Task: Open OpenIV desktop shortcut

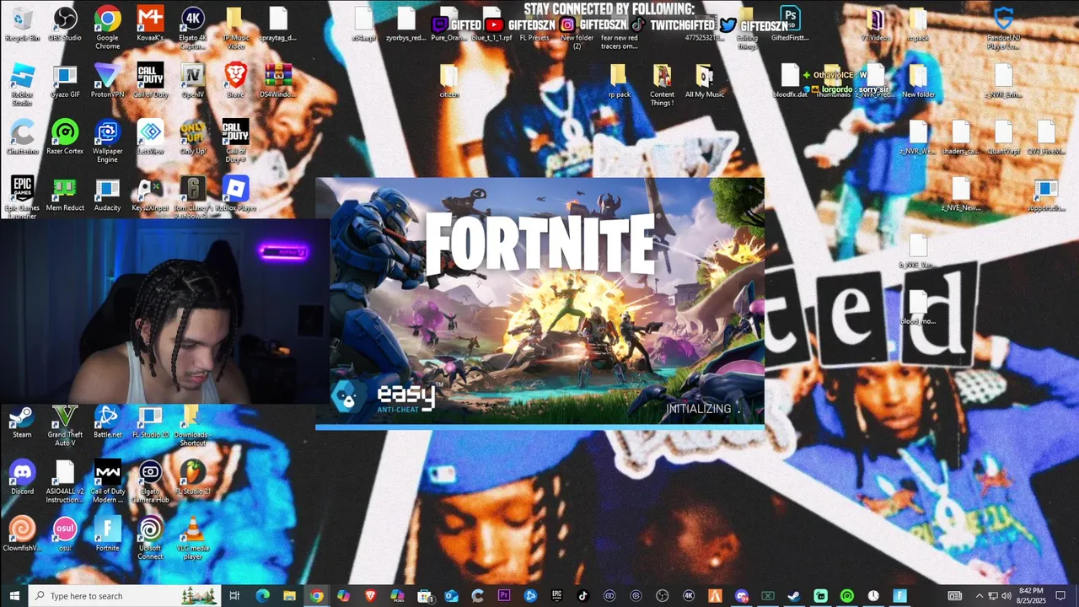Action: tap(193, 81)
